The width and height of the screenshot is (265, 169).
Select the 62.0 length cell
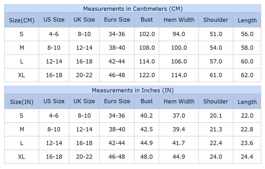click(x=247, y=75)
